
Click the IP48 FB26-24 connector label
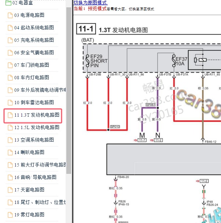(212, 203)
